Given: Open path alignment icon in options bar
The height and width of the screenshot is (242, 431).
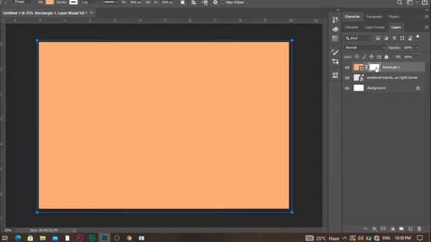Looking at the screenshot, I should click(193, 3).
